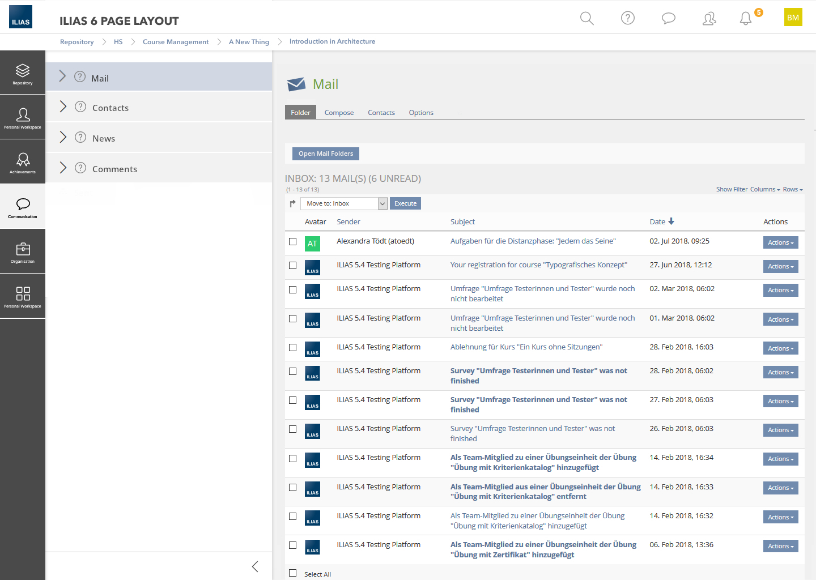Click the Open Mail Folders button

326,153
